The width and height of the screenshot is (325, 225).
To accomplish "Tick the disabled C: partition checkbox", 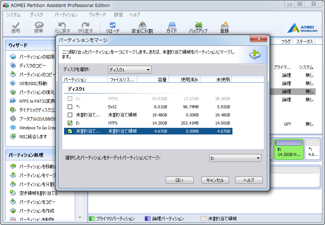I will point(70,99).
